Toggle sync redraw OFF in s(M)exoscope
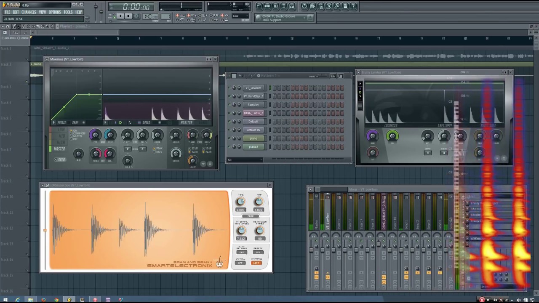The width and height of the screenshot is (539, 303). coord(242,252)
